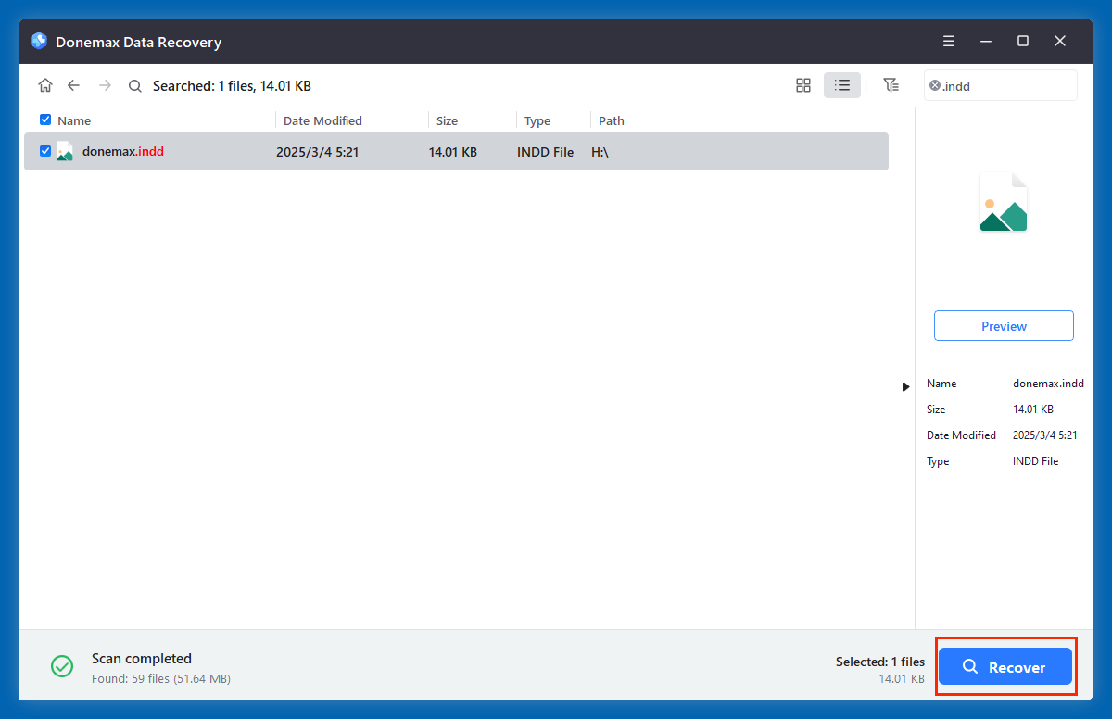The width and height of the screenshot is (1112, 719).
Task: Uncheck the donemax.indd file checkbox
Action: 44,151
